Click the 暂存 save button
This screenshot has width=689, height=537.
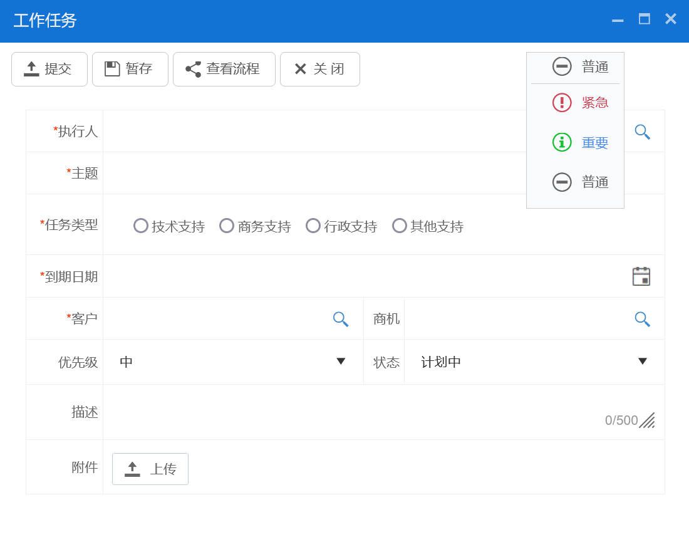click(x=130, y=69)
